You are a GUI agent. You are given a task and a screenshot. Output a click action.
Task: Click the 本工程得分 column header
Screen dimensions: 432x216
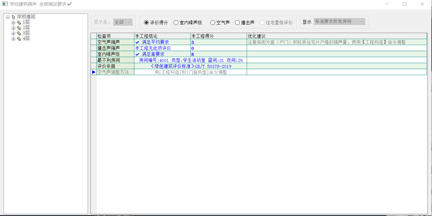[218, 36]
